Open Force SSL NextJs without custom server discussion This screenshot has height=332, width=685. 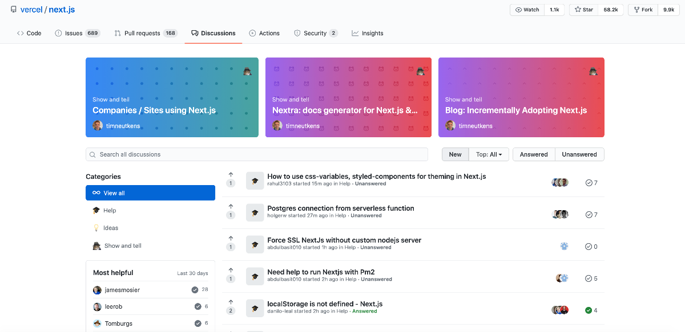click(x=344, y=240)
